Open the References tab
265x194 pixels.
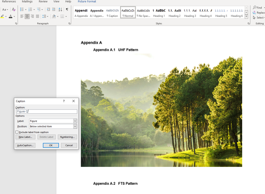click(9, 1)
